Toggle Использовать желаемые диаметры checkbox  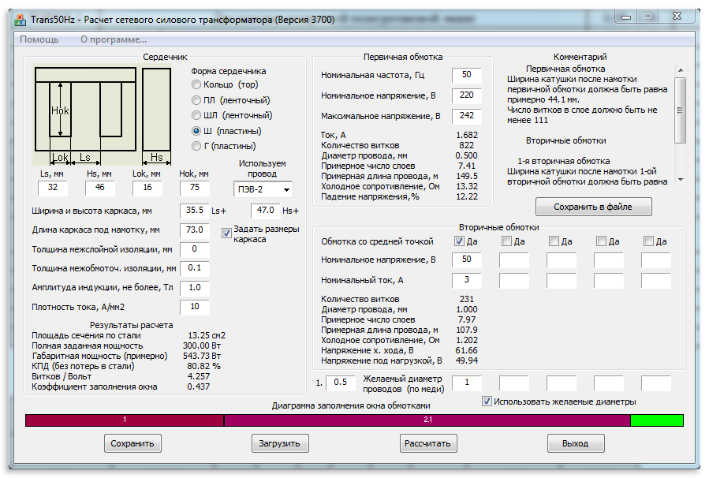487,401
